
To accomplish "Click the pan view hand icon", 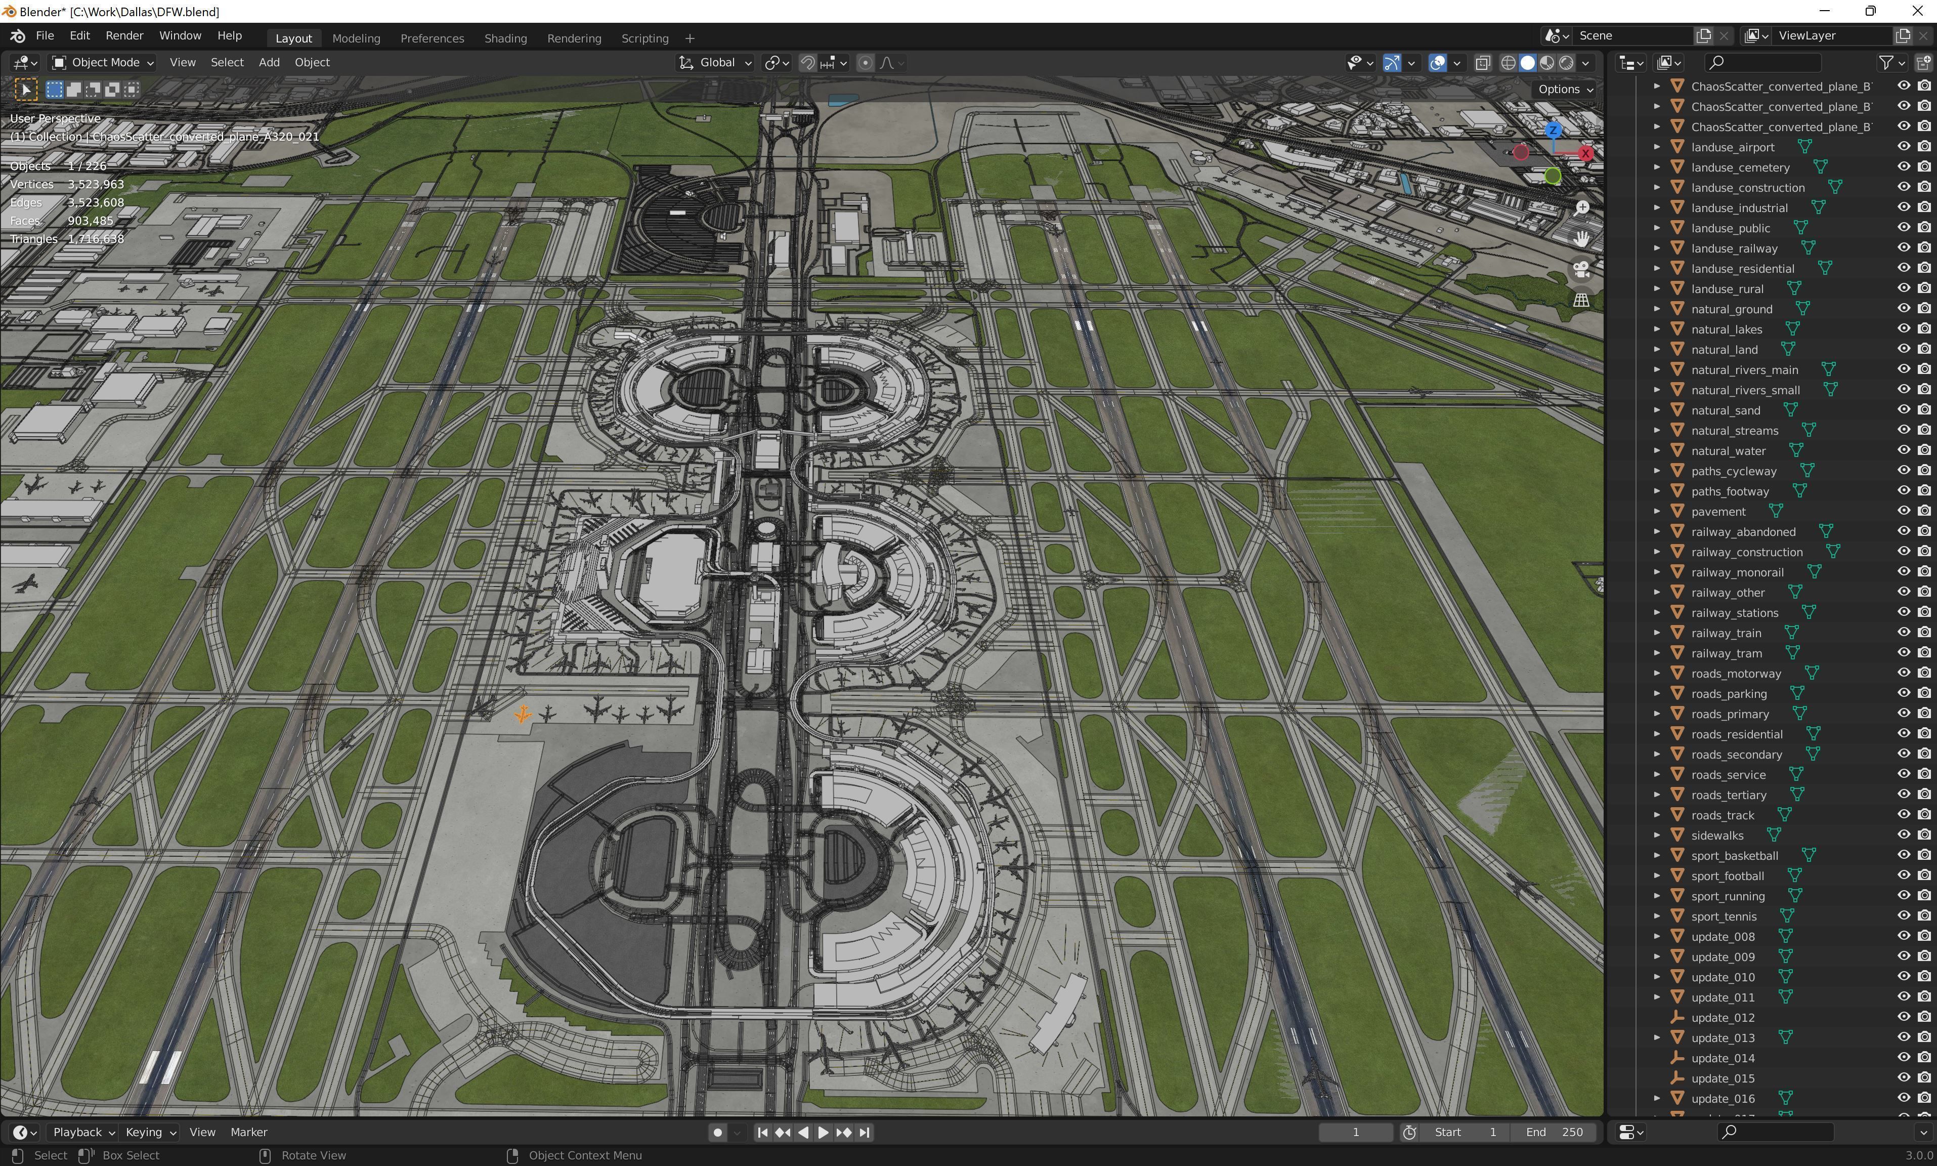I will coord(1581,238).
